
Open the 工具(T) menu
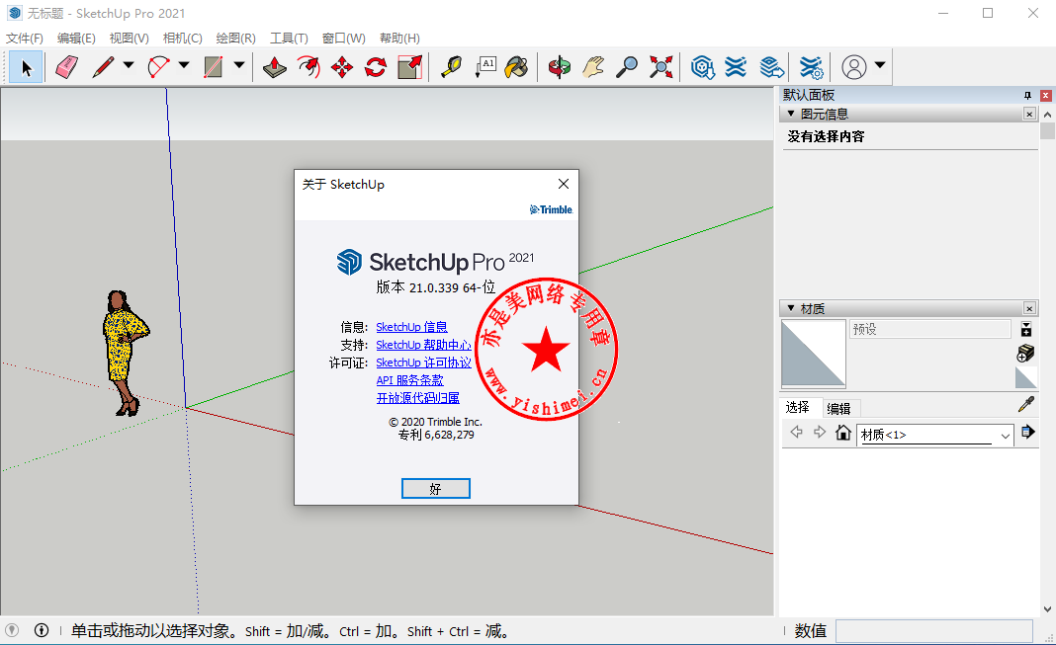[x=289, y=39]
